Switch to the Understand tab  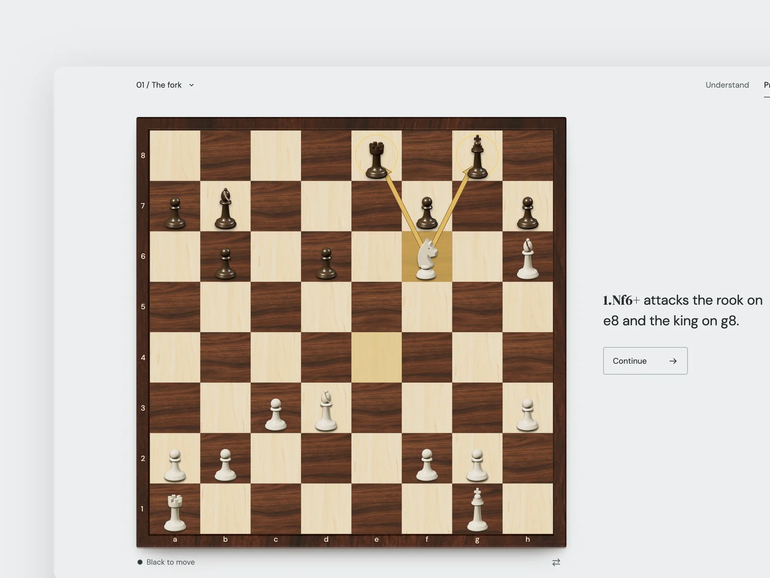727,85
